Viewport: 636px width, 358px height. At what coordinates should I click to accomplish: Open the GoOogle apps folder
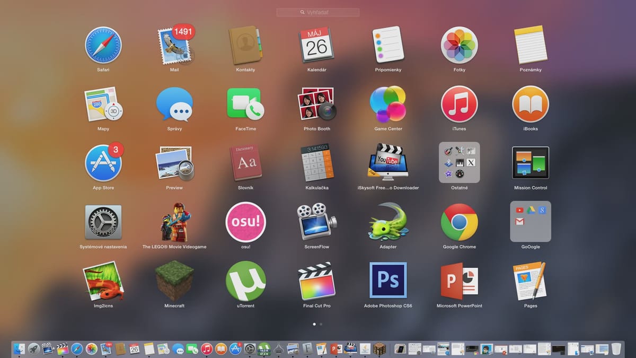531,221
